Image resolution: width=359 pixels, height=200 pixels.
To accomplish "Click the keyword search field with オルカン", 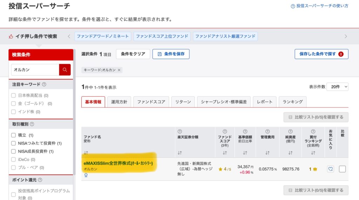I will [35, 70].
